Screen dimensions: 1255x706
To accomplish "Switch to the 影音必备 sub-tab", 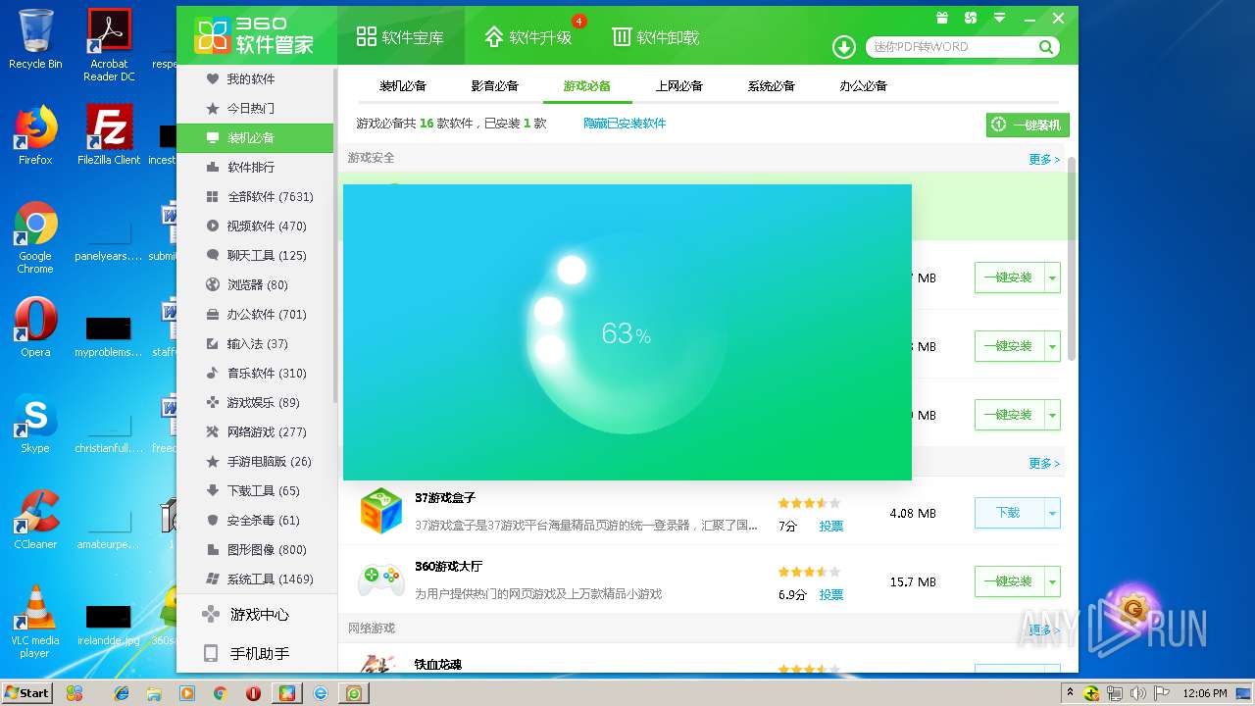I will pyautogui.click(x=494, y=86).
